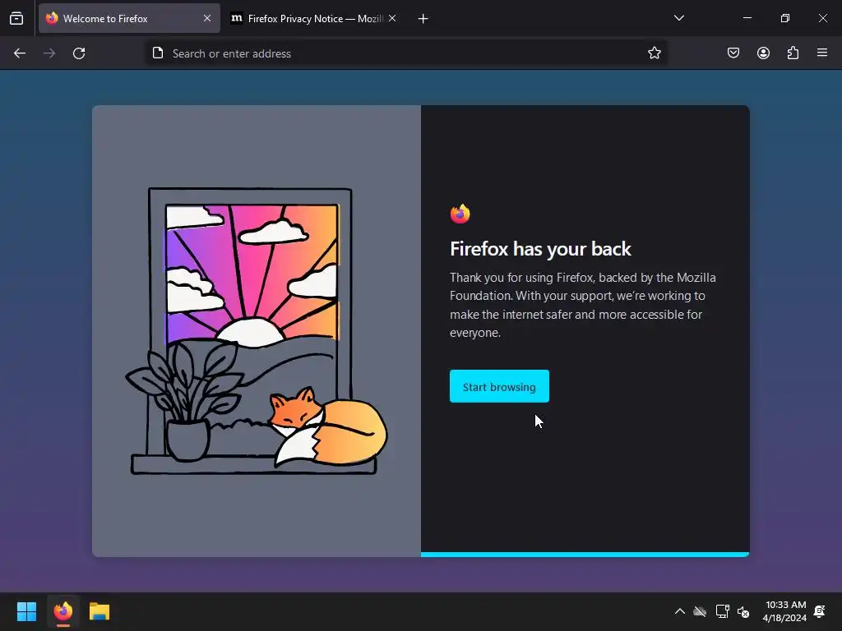The width and height of the screenshot is (842, 631).
Task: Click the page identity icon in address bar
Action: click(x=158, y=53)
